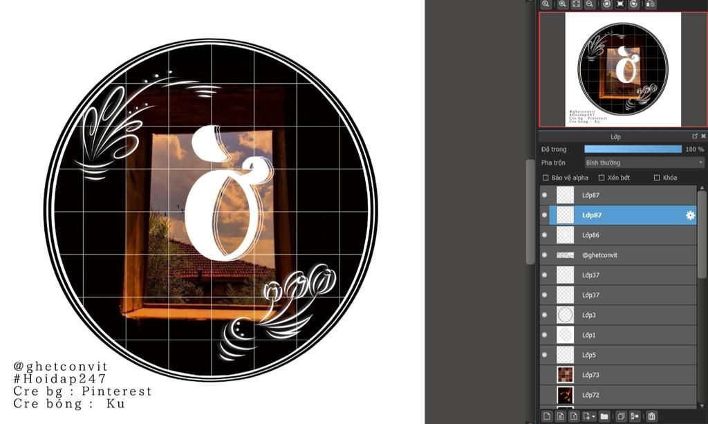Fit canvas to navigator window
The height and width of the screenshot is (424, 708).
[576, 3]
